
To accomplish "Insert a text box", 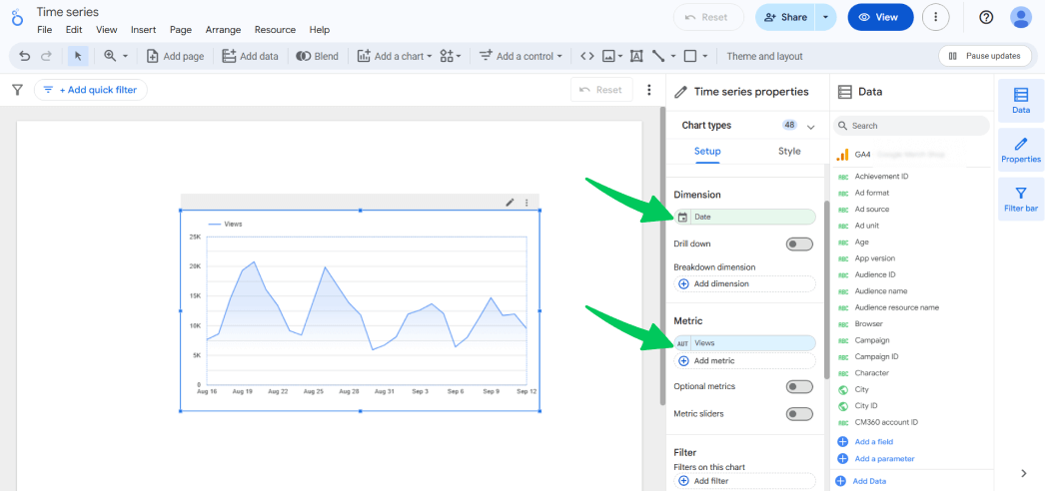I will tap(636, 57).
